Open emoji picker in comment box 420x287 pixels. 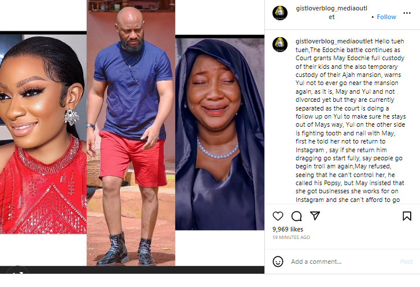[278, 262]
